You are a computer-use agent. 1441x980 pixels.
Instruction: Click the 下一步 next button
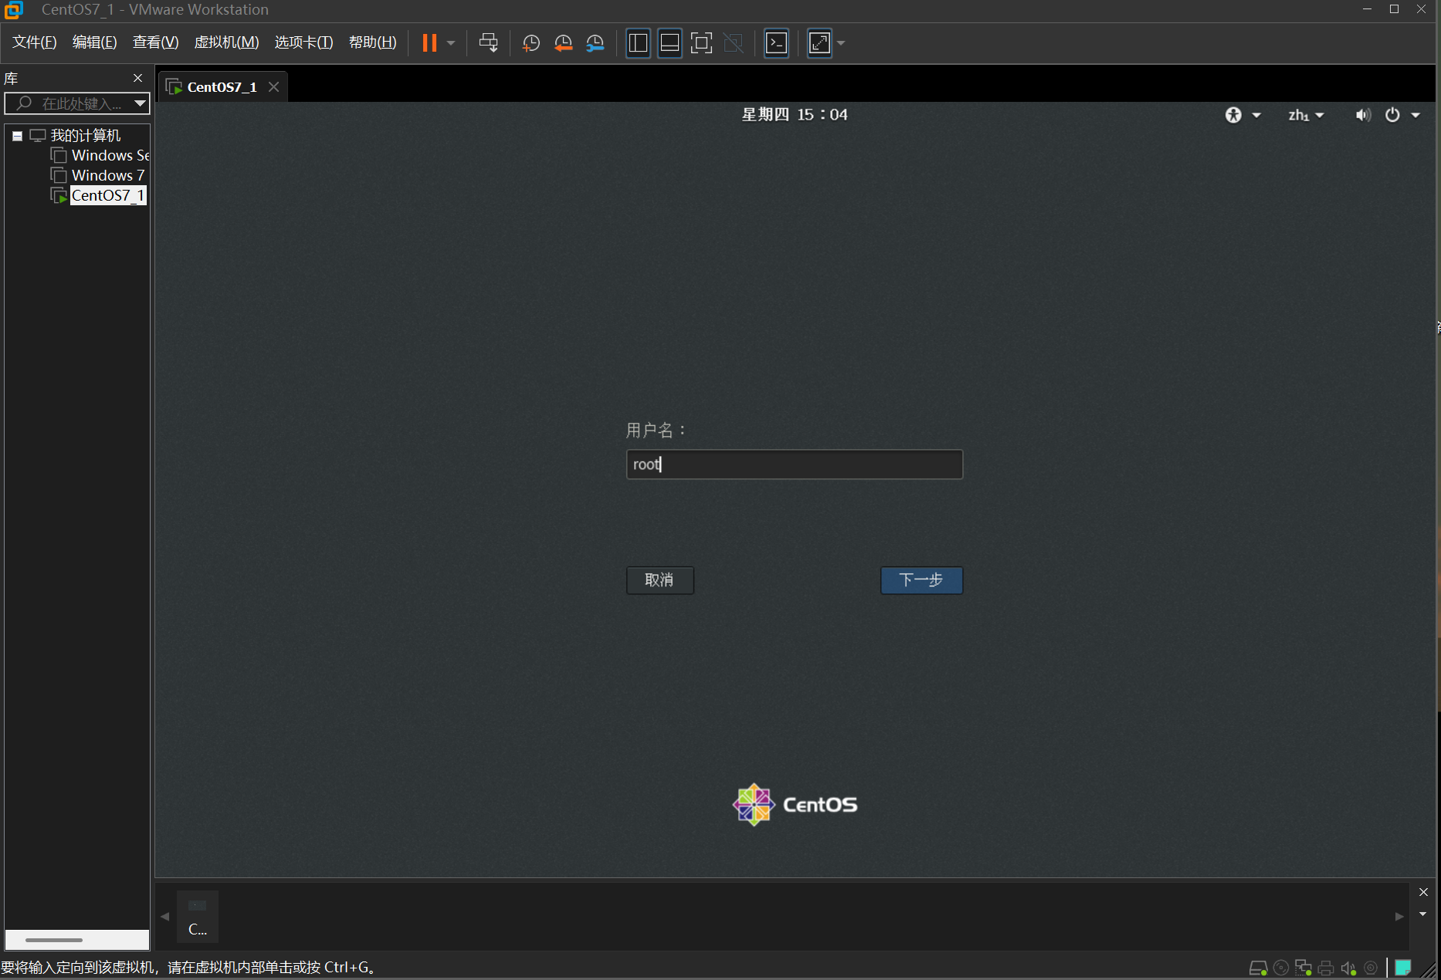[921, 580]
